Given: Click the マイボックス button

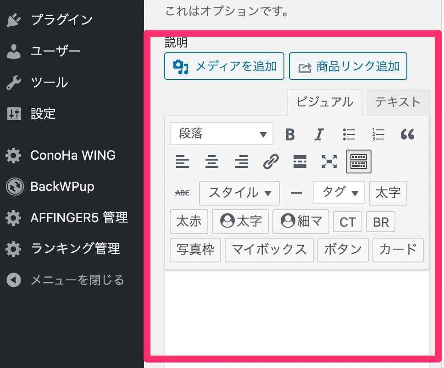Looking at the screenshot, I should coord(269,250).
